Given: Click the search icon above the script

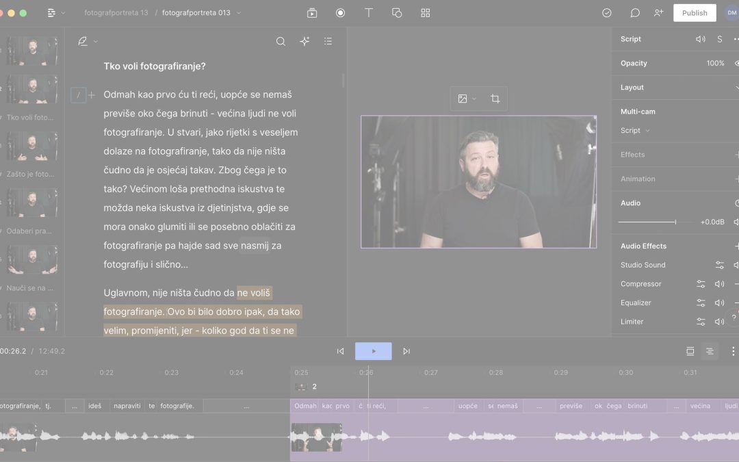Looking at the screenshot, I should 281,41.
